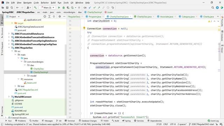Click the JDBC7RegularDAO-start git branch widget

[x=202, y=124]
